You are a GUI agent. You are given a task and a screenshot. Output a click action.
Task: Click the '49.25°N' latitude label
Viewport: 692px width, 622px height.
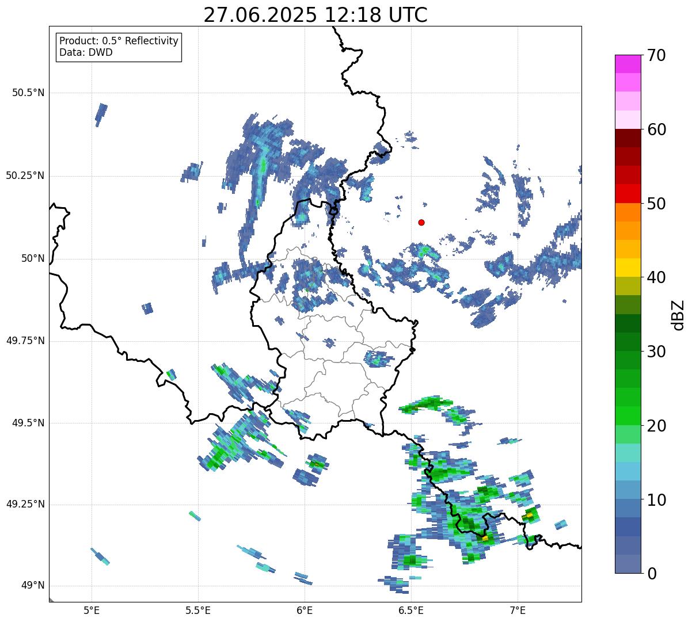(25, 504)
